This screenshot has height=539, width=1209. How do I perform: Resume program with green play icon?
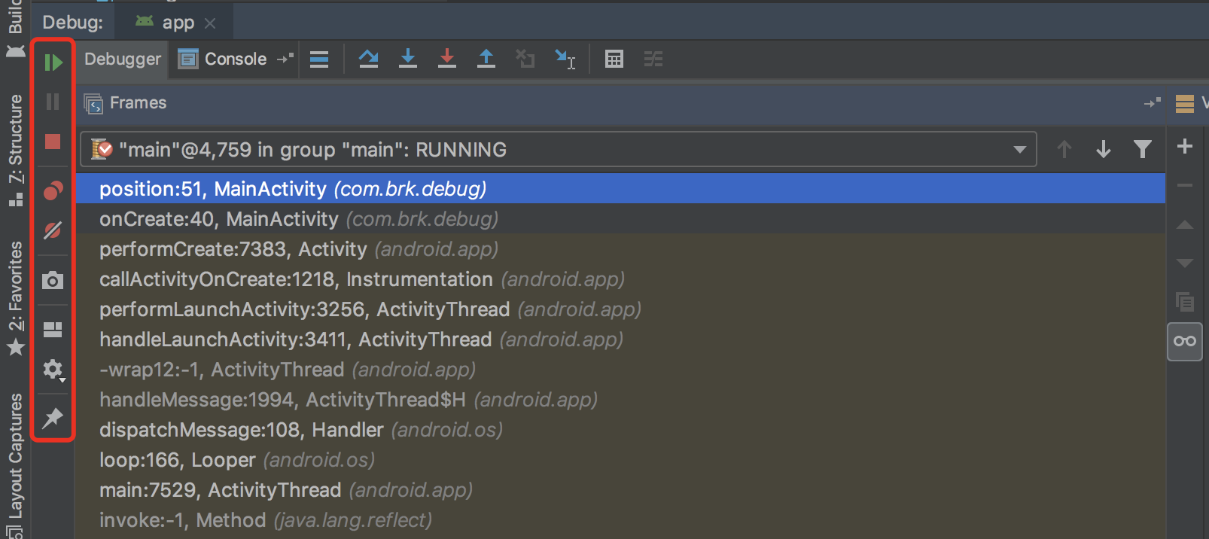(53, 62)
